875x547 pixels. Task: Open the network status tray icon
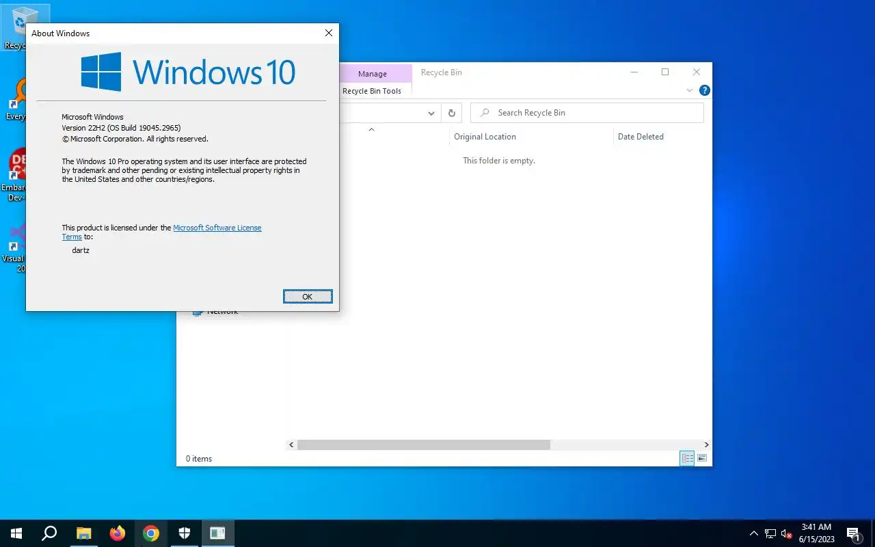[x=770, y=533]
